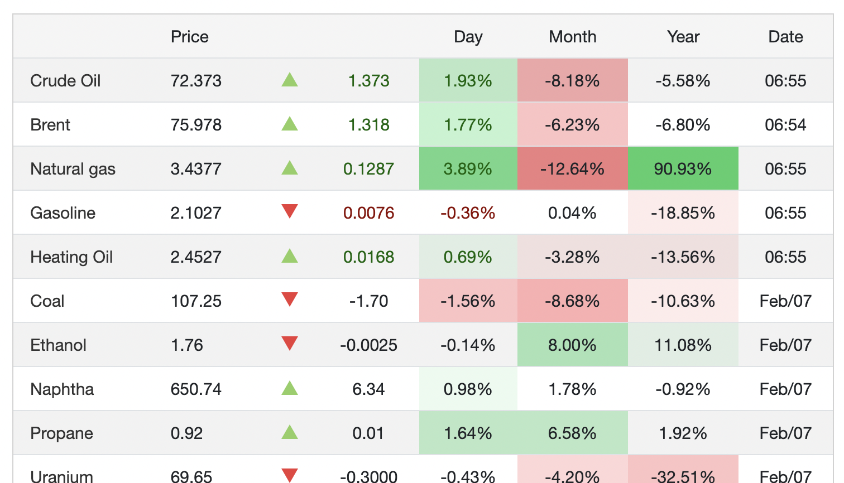The height and width of the screenshot is (483, 844).
Task: Open the Gasoline commodity link
Action: click(x=63, y=213)
